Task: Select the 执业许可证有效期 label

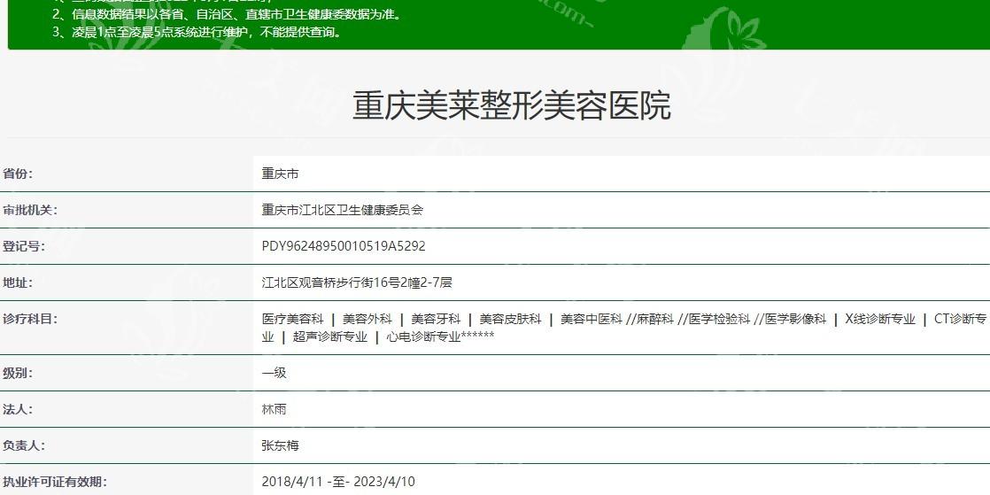Action: coord(55,482)
